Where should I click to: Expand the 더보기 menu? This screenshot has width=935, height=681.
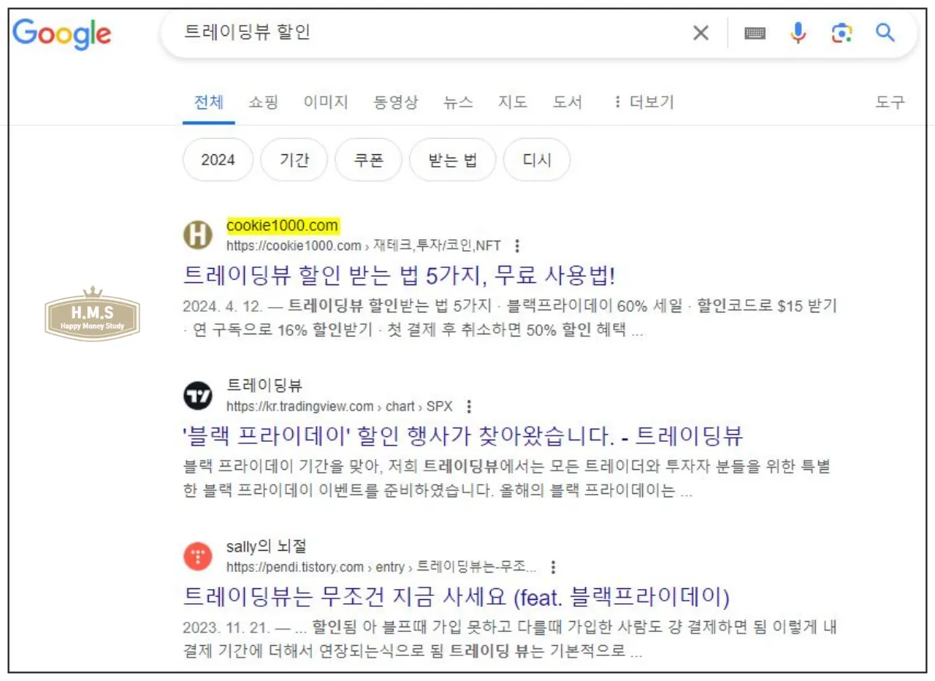click(652, 102)
